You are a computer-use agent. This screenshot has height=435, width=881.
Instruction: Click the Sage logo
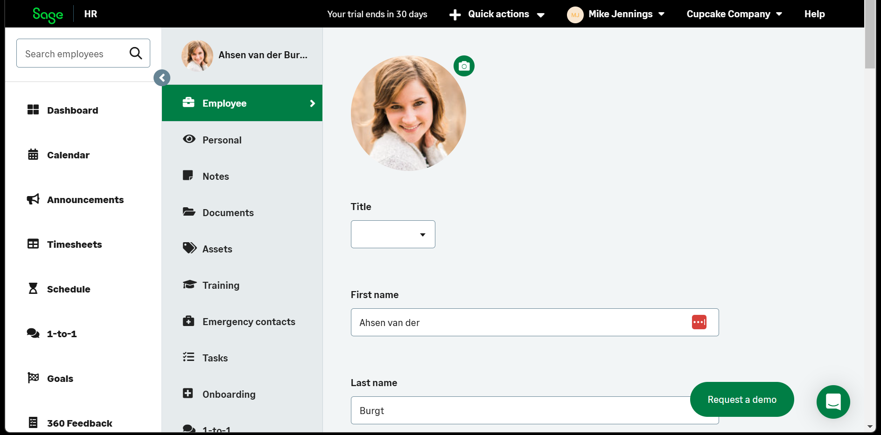pos(48,15)
